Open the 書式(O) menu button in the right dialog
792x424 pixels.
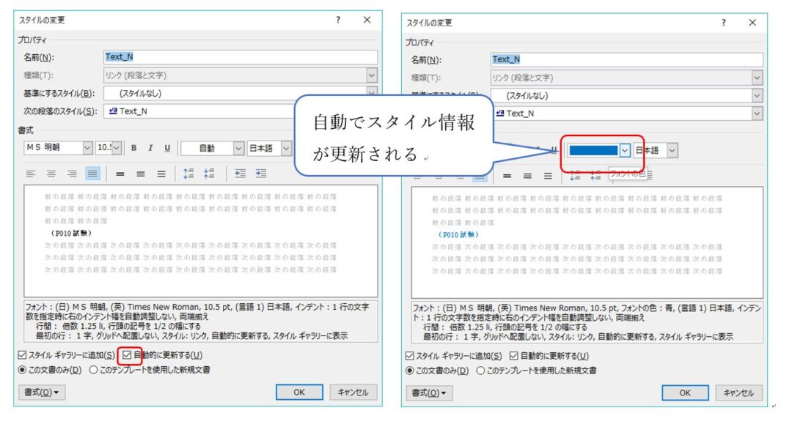point(429,393)
